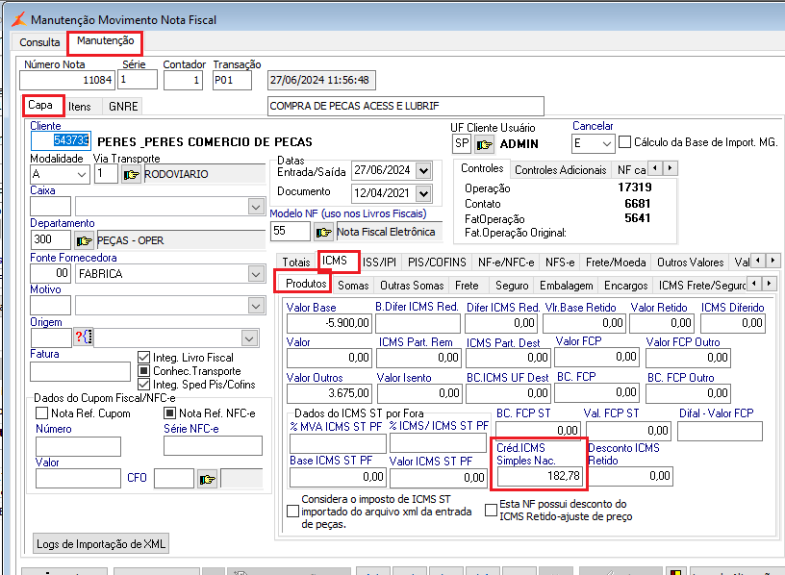Screen dimensions: 785x575
Task: Click the Logs de Importação de XML button
Action: pos(102,544)
